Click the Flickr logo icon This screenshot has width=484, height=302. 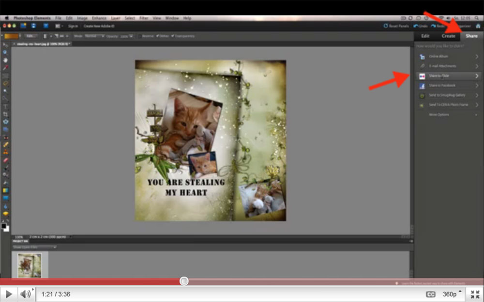click(422, 76)
